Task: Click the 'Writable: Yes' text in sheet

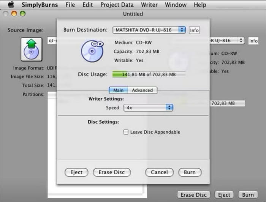Action: pyautogui.click(x=129, y=60)
